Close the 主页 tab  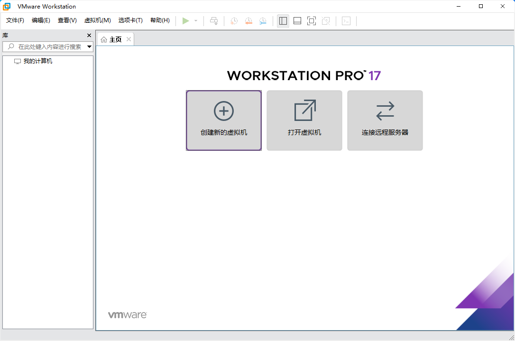click(x=129, y=39)
